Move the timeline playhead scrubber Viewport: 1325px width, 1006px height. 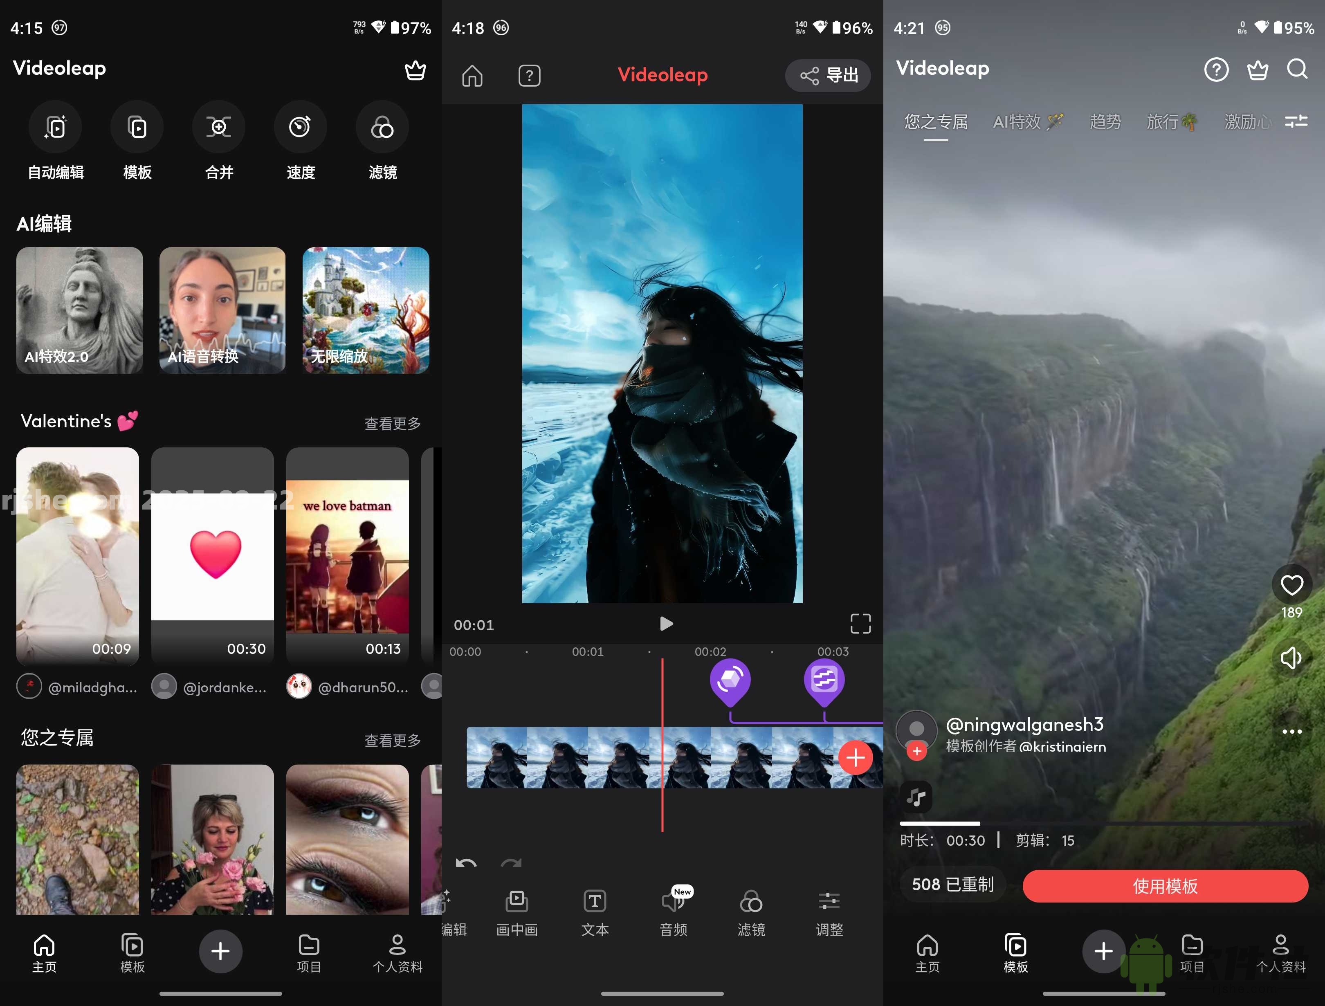662,758
